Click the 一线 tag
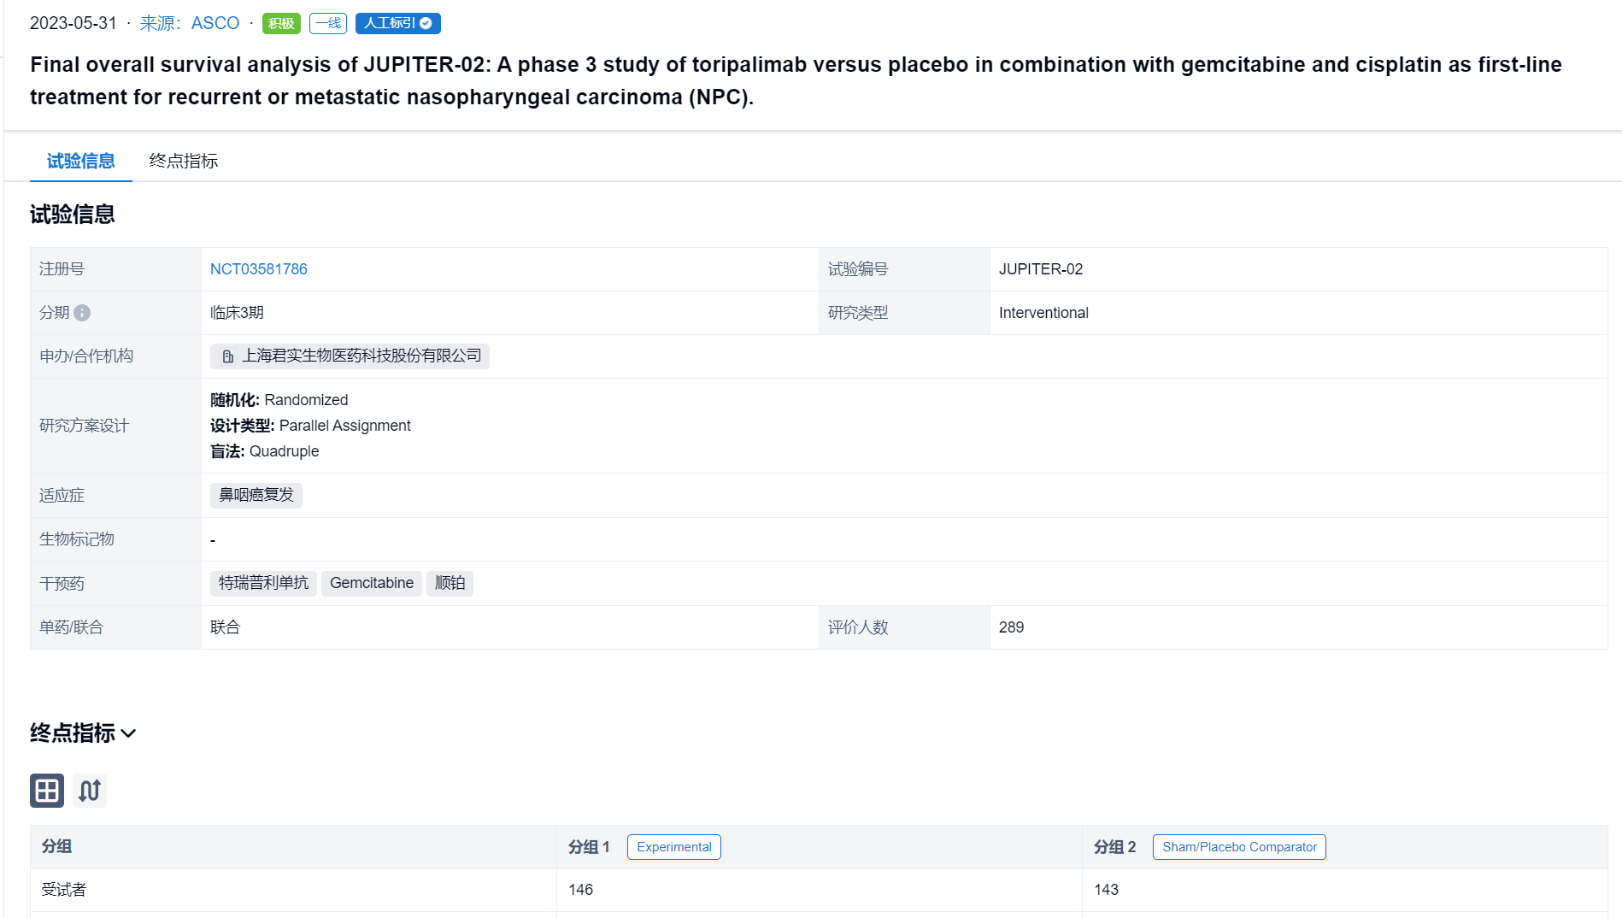Viewport: 1622px width, 918px height. pos(328,23)
